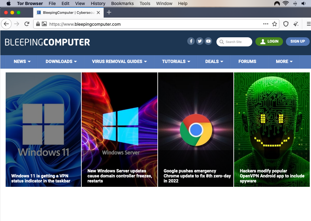Click the Sign Up button
The height and width of the screenshot is (221, 311).
click(297, 41)
